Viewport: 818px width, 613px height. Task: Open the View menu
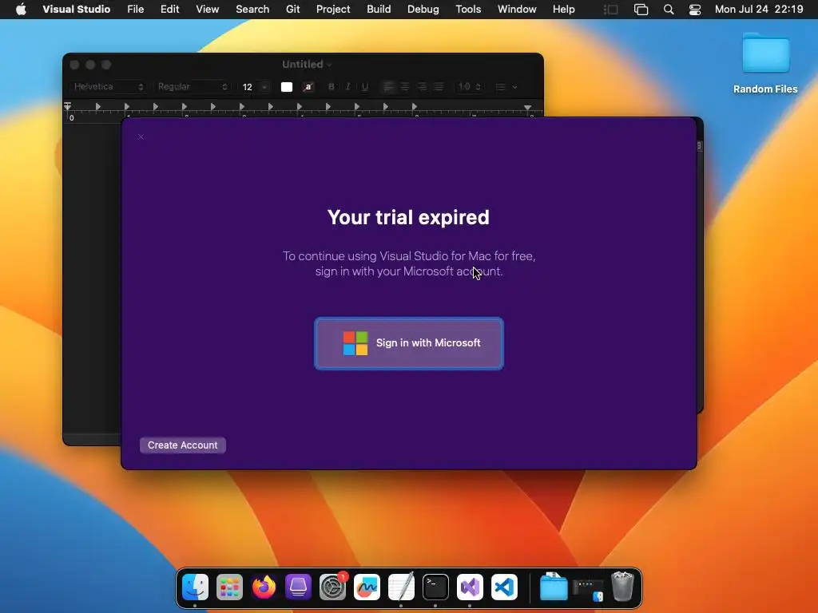click(207, 10)
